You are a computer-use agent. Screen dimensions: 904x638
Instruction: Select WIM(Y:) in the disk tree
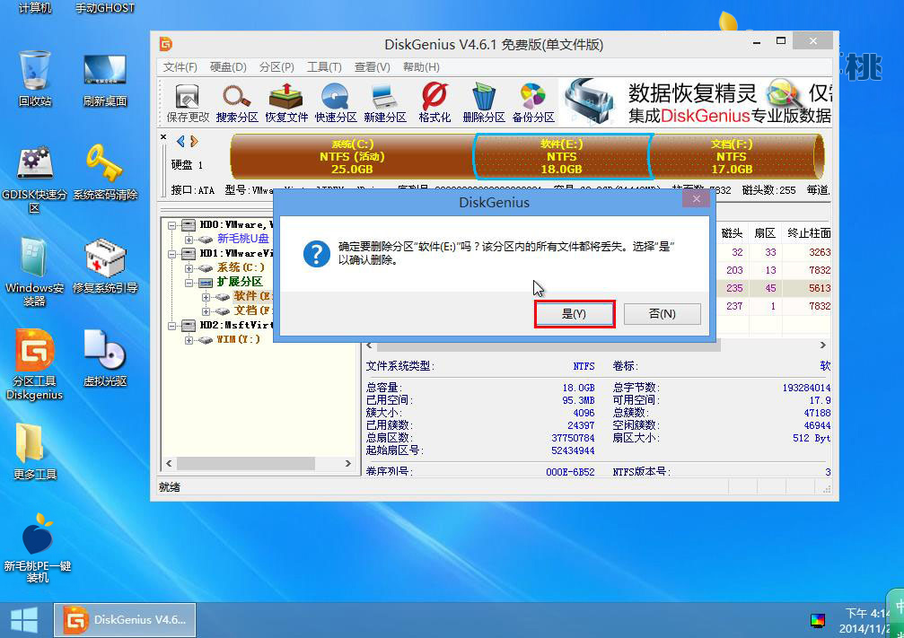coord(238,339)
